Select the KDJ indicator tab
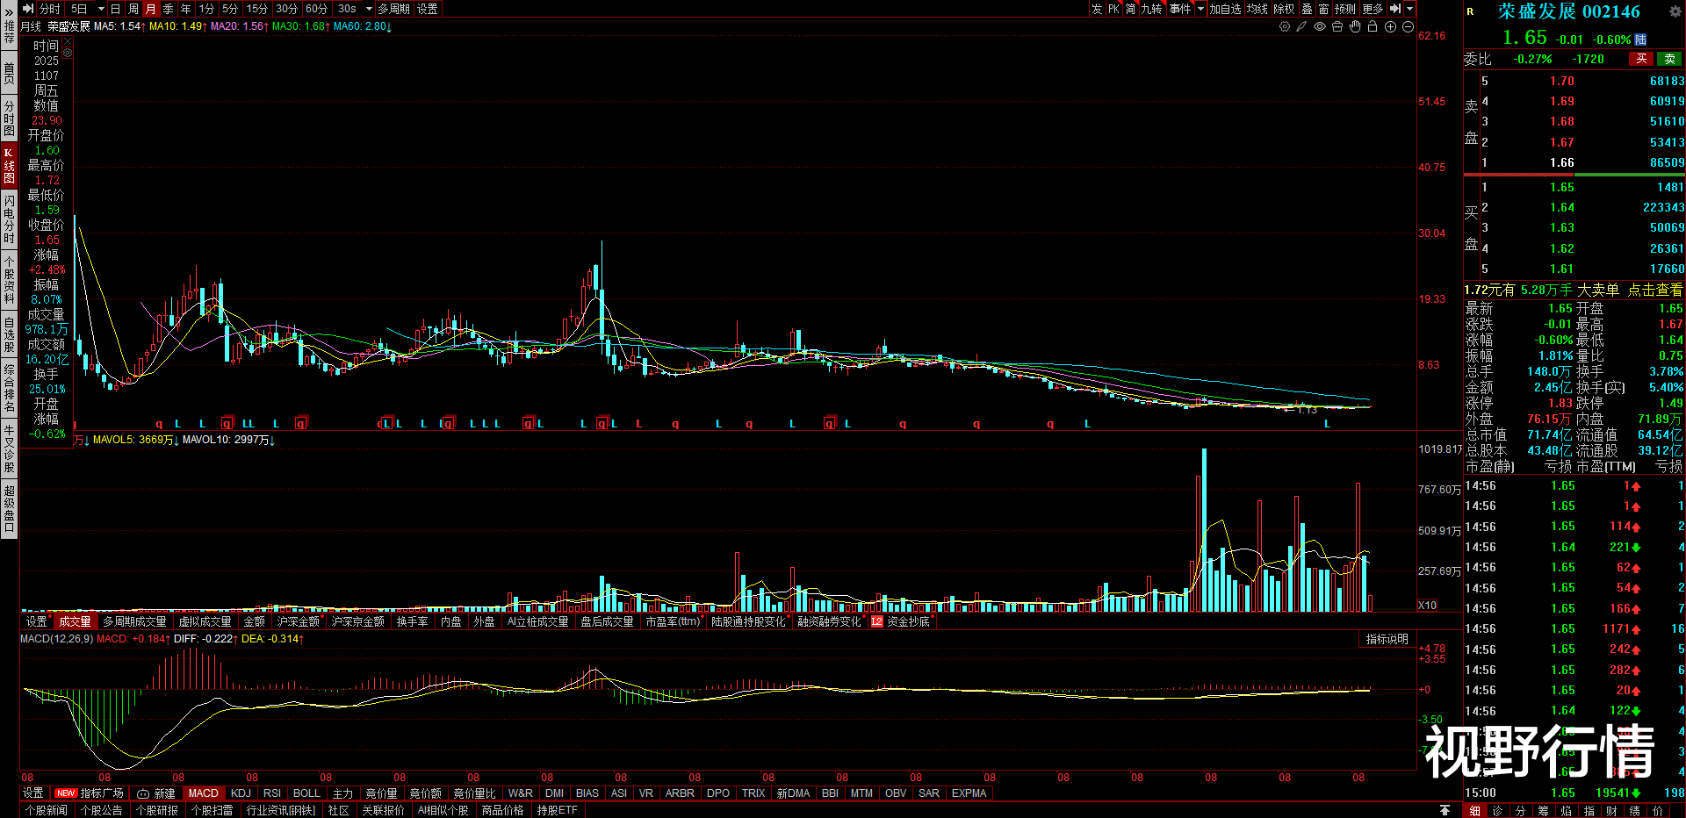Image resolution: width=1686 pixels, height=818 pixels. [241, 793]
